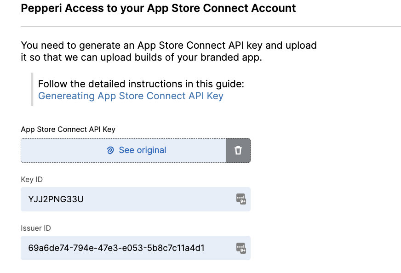Open Genereating App Store Connect API Key guide
Screen dimensions: 401x273
click(131, 96)
